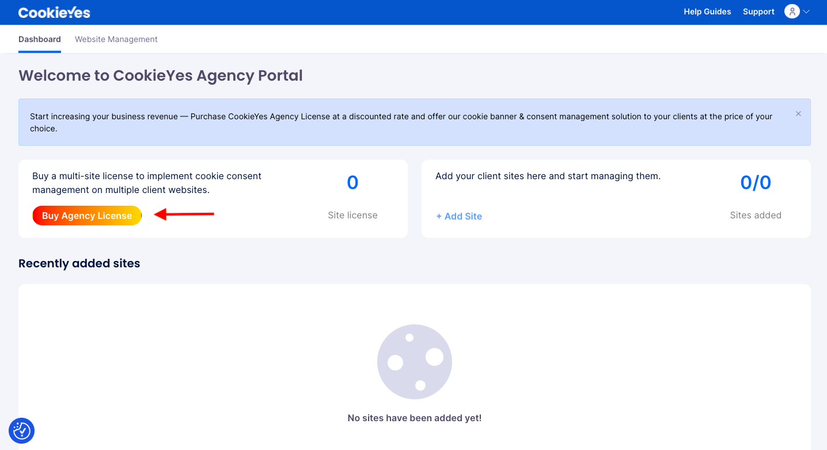Expand the account dropdown chevron
Viewport: 827px width, 450px height.
click(806, 12)
